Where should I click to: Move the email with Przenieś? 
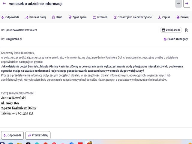tap(100, 17)
